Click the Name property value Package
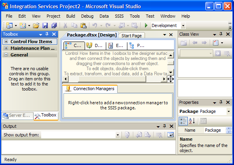 coord(213,130)
